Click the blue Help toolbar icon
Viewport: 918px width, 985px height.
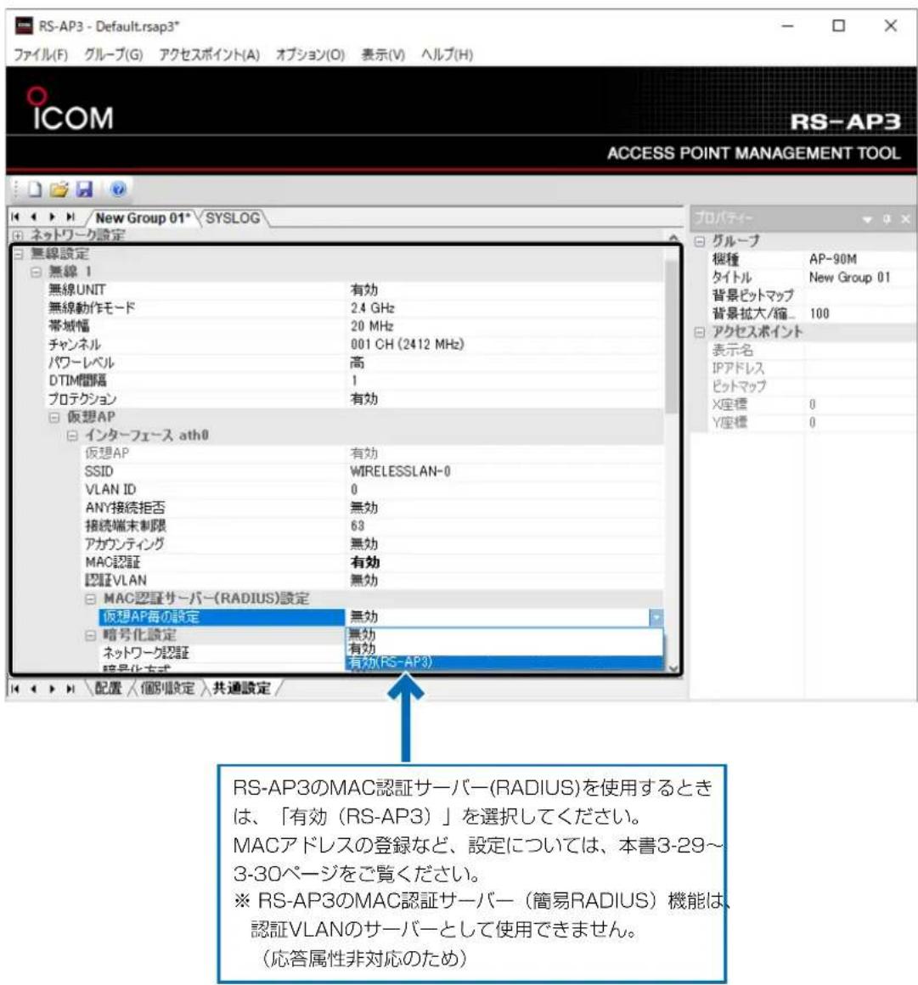(x=118, y=189)
